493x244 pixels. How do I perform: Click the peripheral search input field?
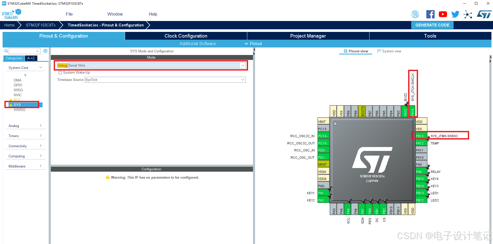[x=22, y=51]
